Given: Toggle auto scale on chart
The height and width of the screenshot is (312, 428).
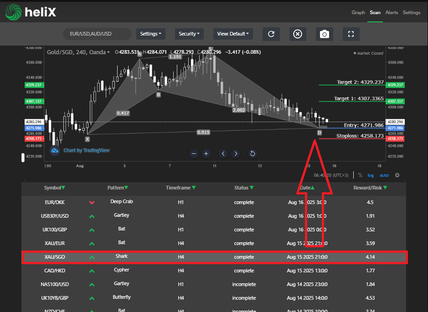Looking at the screenshot, I should point(384,175).
